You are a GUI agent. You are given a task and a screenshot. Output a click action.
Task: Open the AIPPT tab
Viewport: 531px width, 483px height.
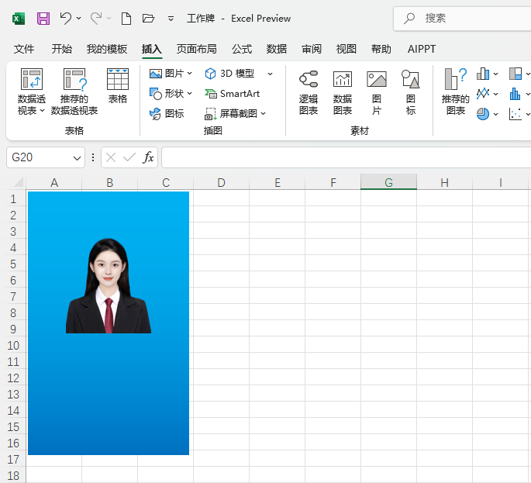[x=422, y=49]
